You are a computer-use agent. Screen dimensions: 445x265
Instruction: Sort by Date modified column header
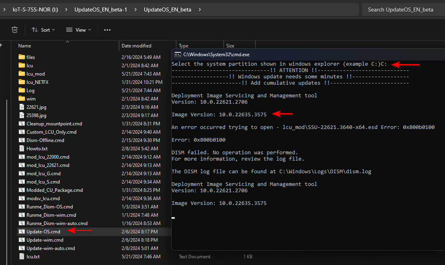coord(136,45)
